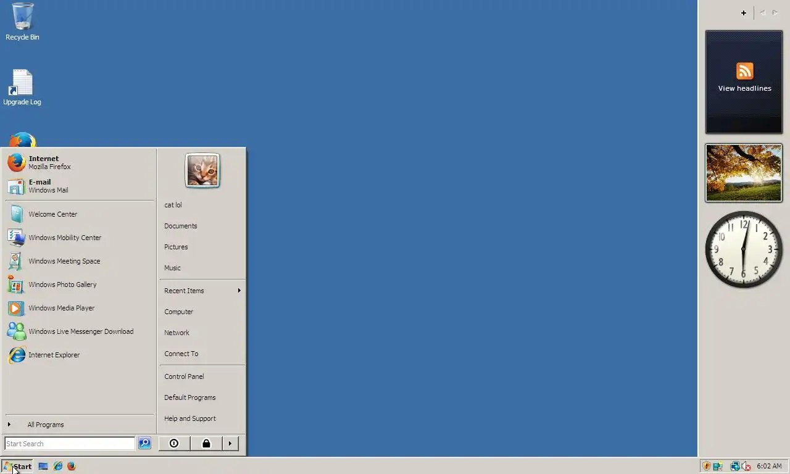Open the cat lol user folder

pos(202,205)
